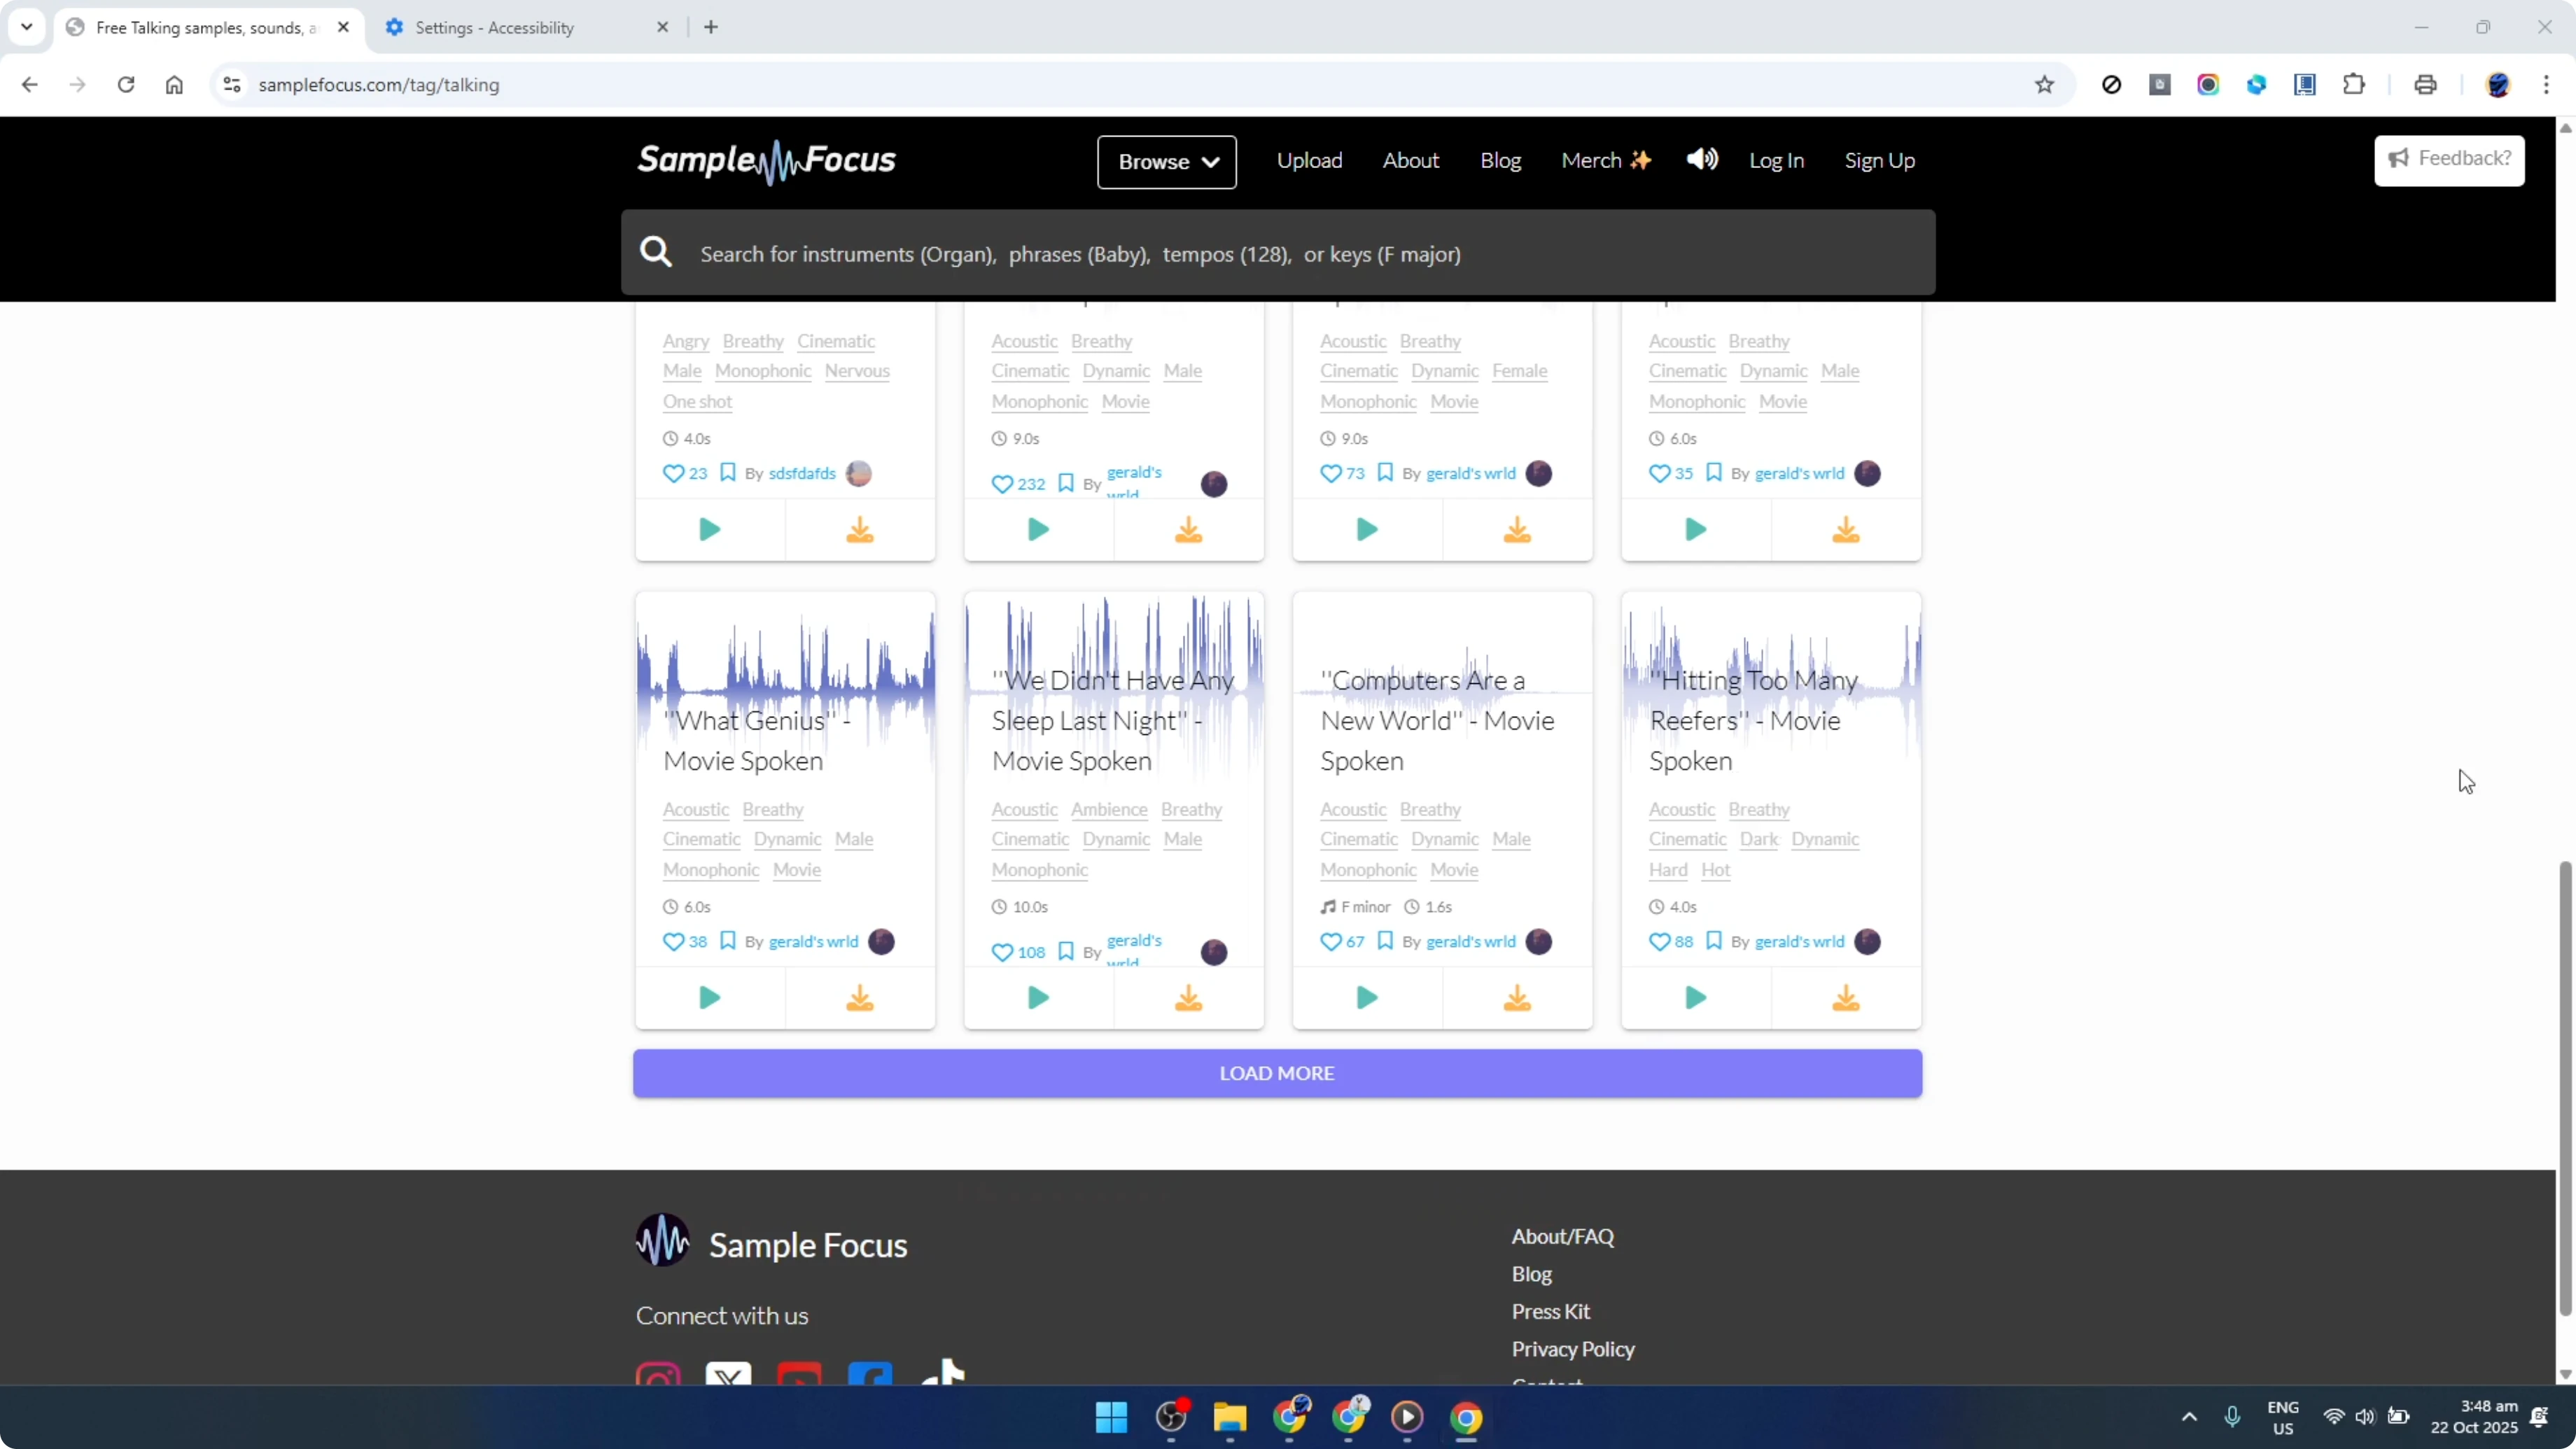Image resolution: width=2576 pixels, height=1449 pixels.
Task: Open sdsfdafds user profile
Action: point(802,474)
